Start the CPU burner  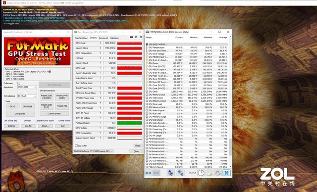(20, 114)
